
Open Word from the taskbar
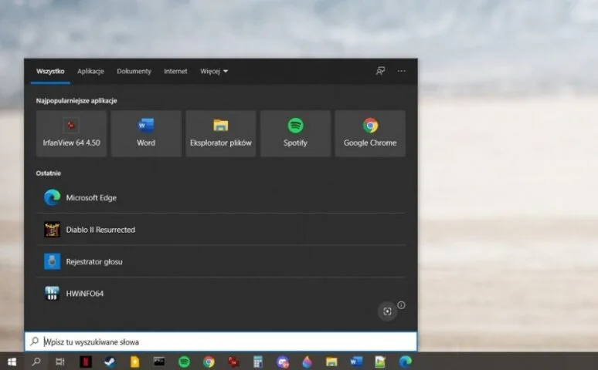(356, 362)
